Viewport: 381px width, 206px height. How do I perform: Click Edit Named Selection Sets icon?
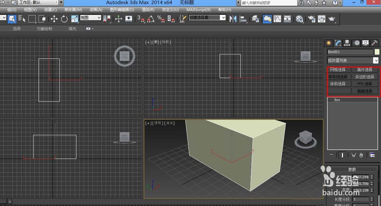tap(182, 19)
